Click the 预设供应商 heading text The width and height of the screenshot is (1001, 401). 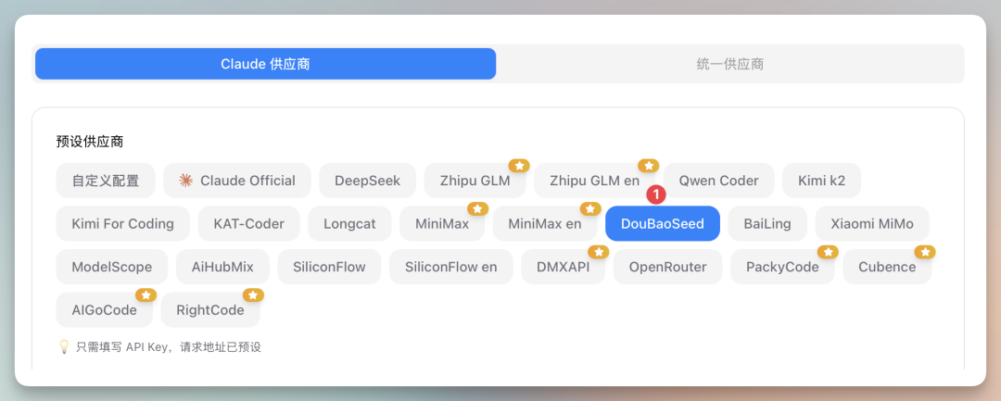(90, 142)
